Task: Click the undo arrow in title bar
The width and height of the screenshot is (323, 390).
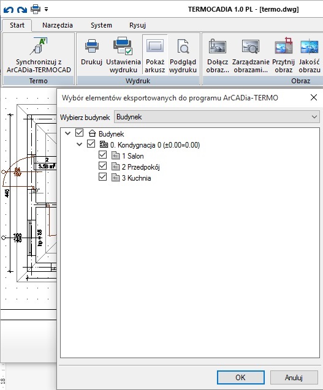Action: (9, 10)
